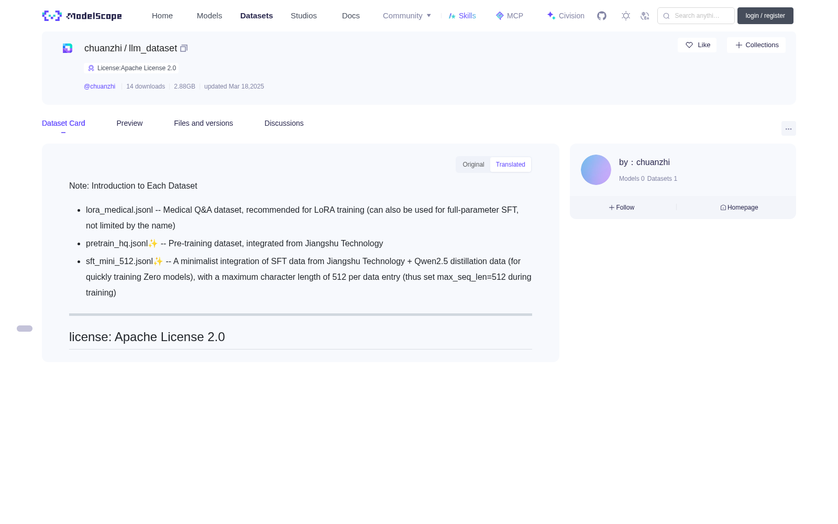The height and width of the screenshot is (524, 838).
Task: Copy dataset name with copy icon
Action: (184, 48)
